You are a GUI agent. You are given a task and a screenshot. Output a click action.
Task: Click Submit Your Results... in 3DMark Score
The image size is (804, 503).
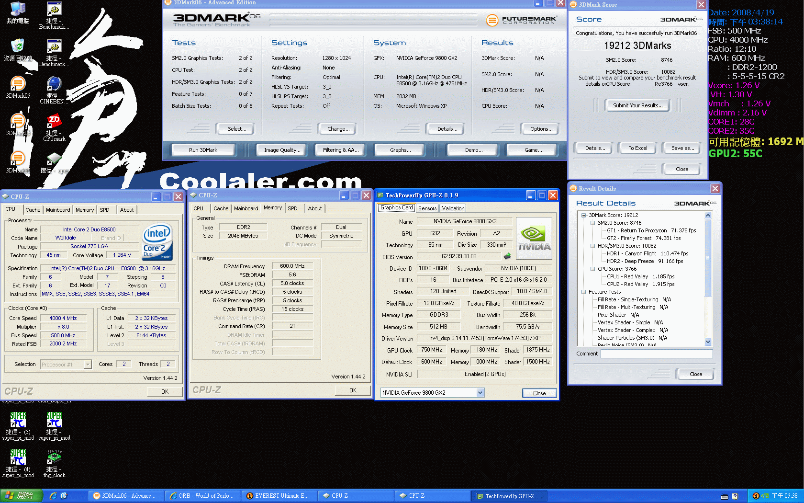(638, 105)
